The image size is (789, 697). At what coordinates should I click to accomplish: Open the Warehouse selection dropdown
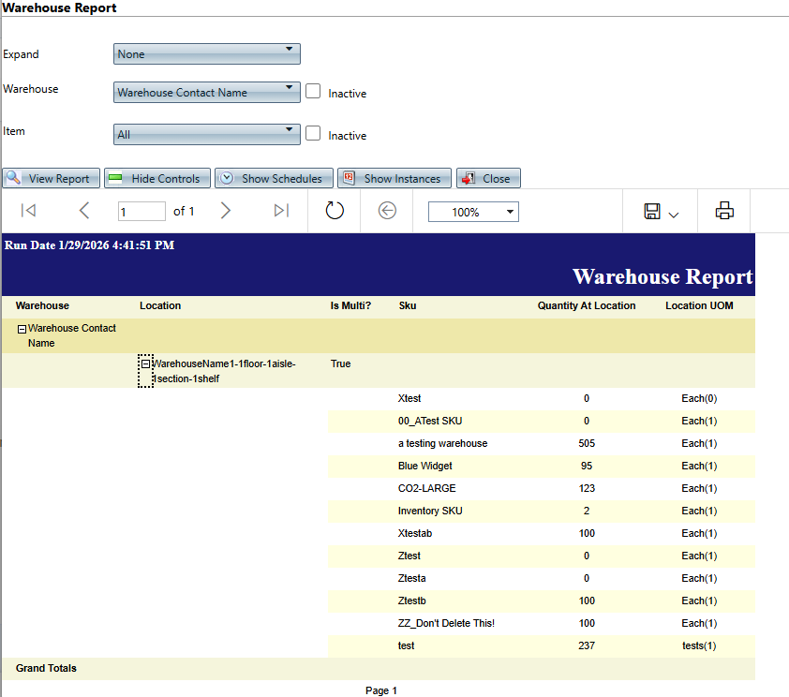pyautogui.click(x=206, y=93)
